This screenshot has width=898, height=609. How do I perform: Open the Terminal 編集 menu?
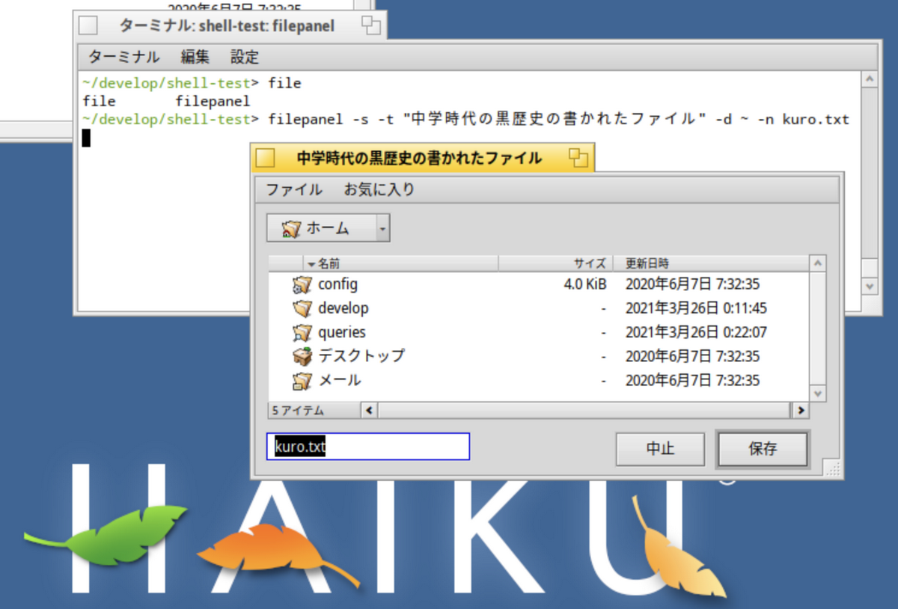[195, 57]
